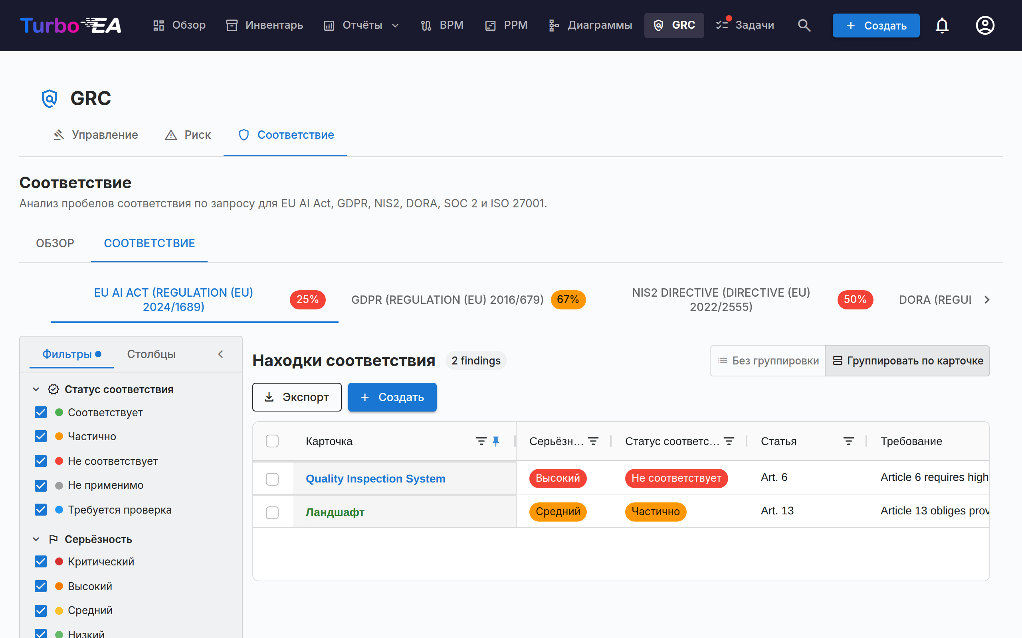Click filter icon in Карточка column header
Image resolution: width=1022 pixels, height=638 pixels.
[x=481, y=441]
